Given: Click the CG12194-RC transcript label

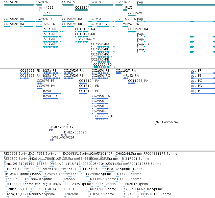Looking at the screenshot, I should 86,39.
